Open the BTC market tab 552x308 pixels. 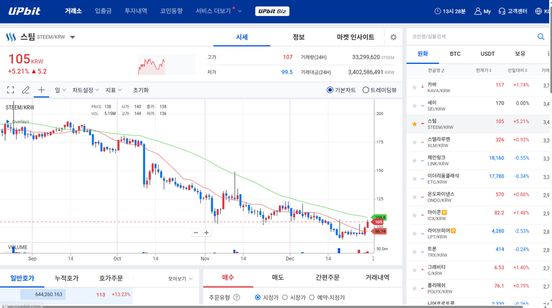pyautogui.click(x=455, y=53)
